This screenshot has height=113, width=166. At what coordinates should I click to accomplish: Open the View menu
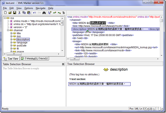(x=19, y=8)
